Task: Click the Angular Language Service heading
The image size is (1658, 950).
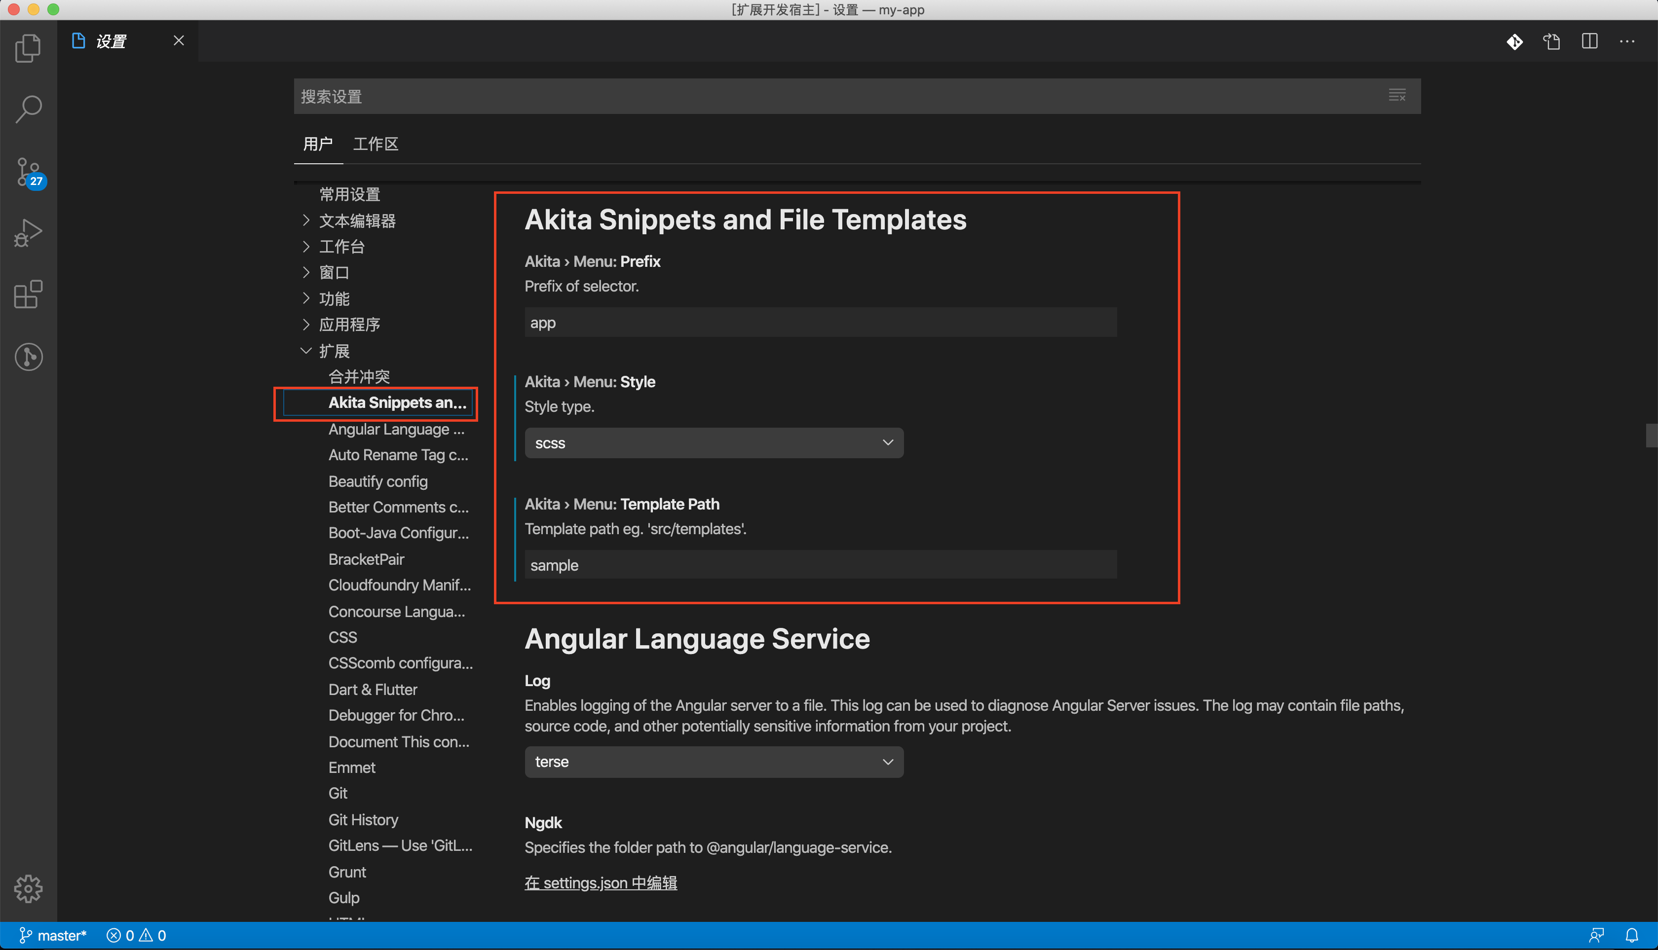Action: [697, 639]
